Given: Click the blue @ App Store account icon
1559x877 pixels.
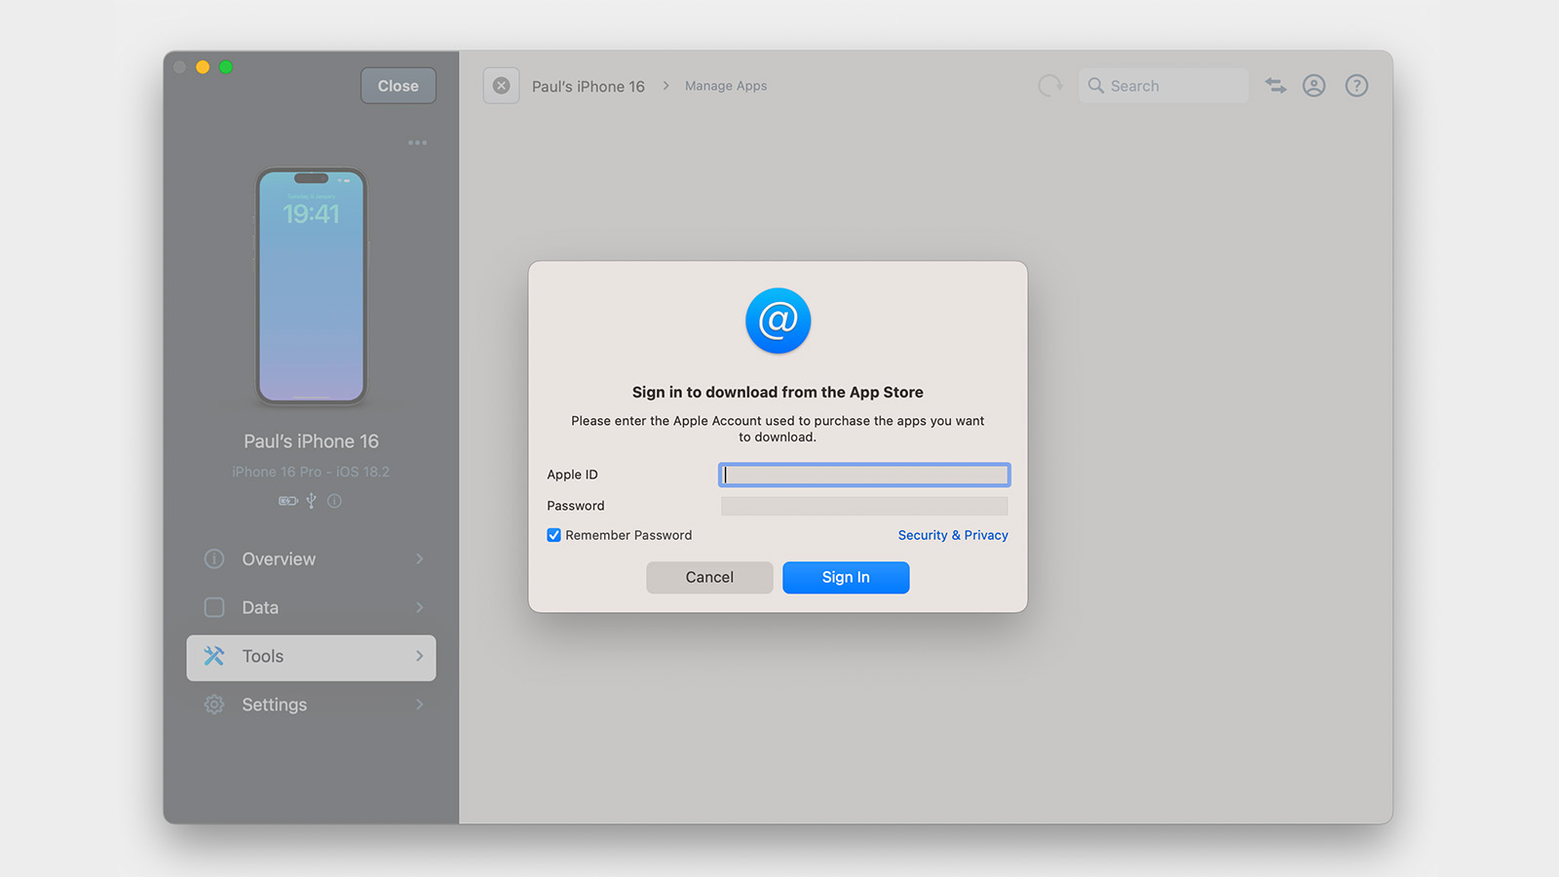Looking at the screenshot, I should pyautogui.click(x=778, y=321).
